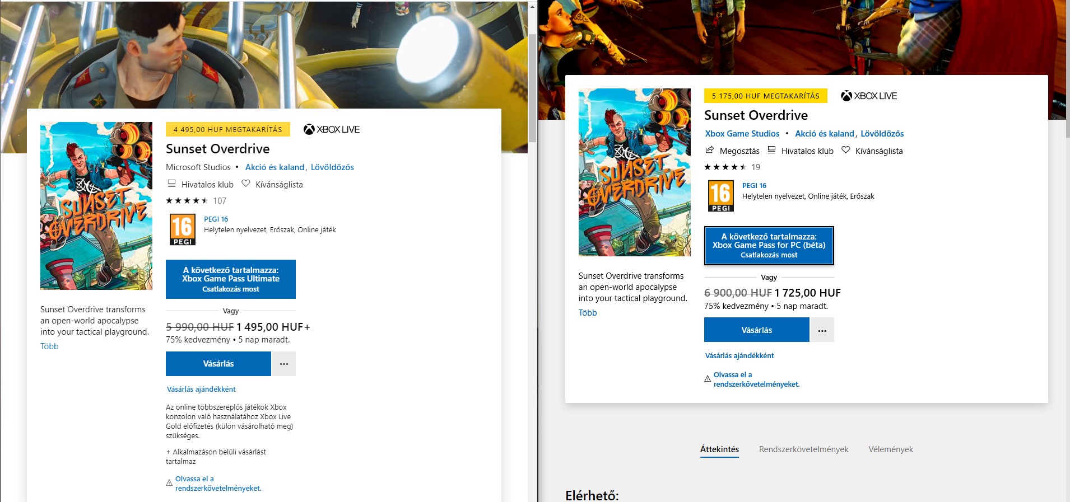The image size is (1070, 502).
Task: Click the 4 495,00 HUF megtakarítás badge
Action: click(228, 129)
